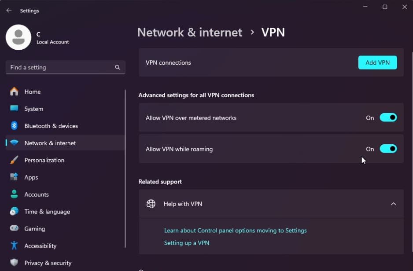The image size is (413, 271).
Task: Click the Privacy & security shield icon
Action: (14, 263)
